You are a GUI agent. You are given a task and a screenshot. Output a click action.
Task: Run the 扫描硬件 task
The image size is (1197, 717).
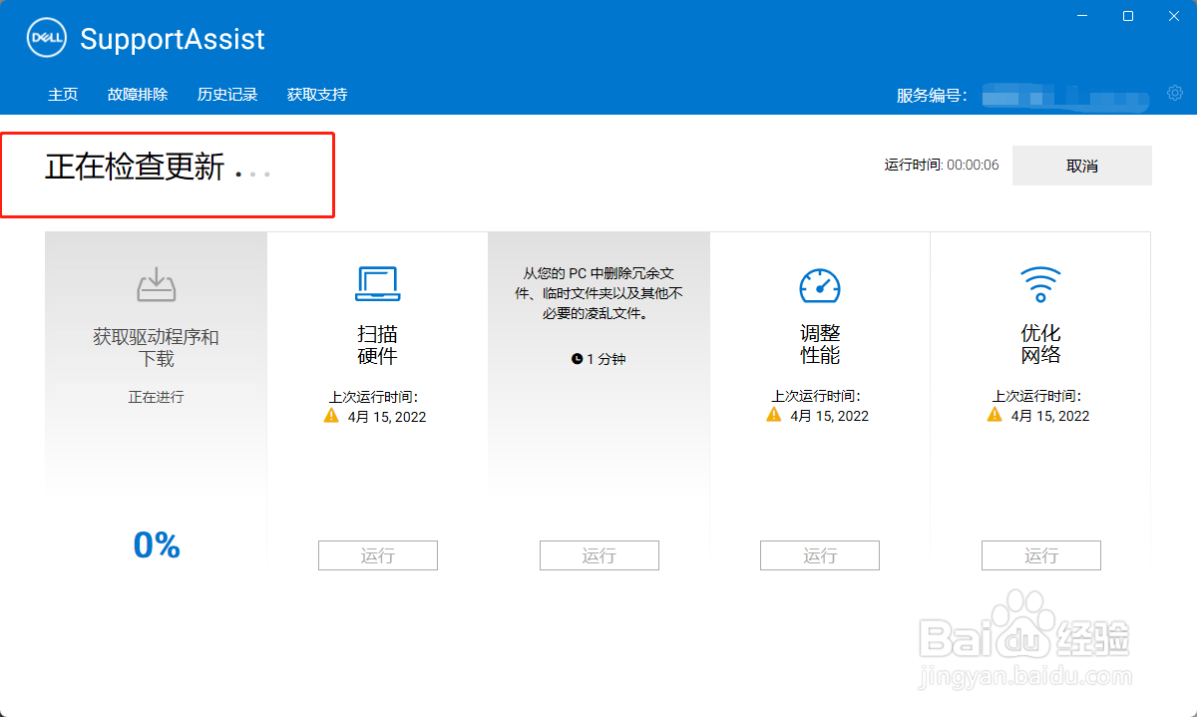tap(378, 555)
